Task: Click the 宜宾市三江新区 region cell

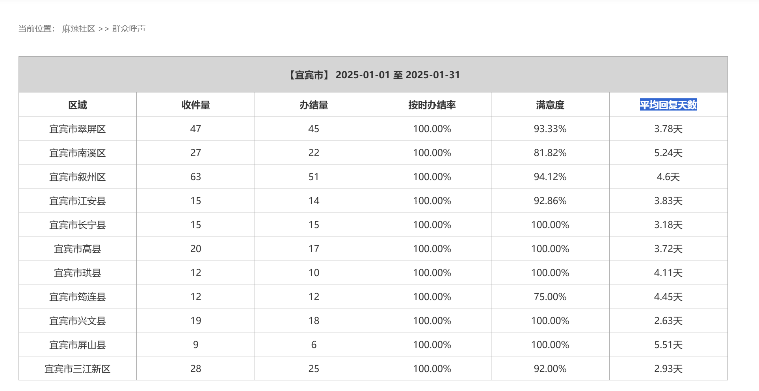Action: coord(78,369)
